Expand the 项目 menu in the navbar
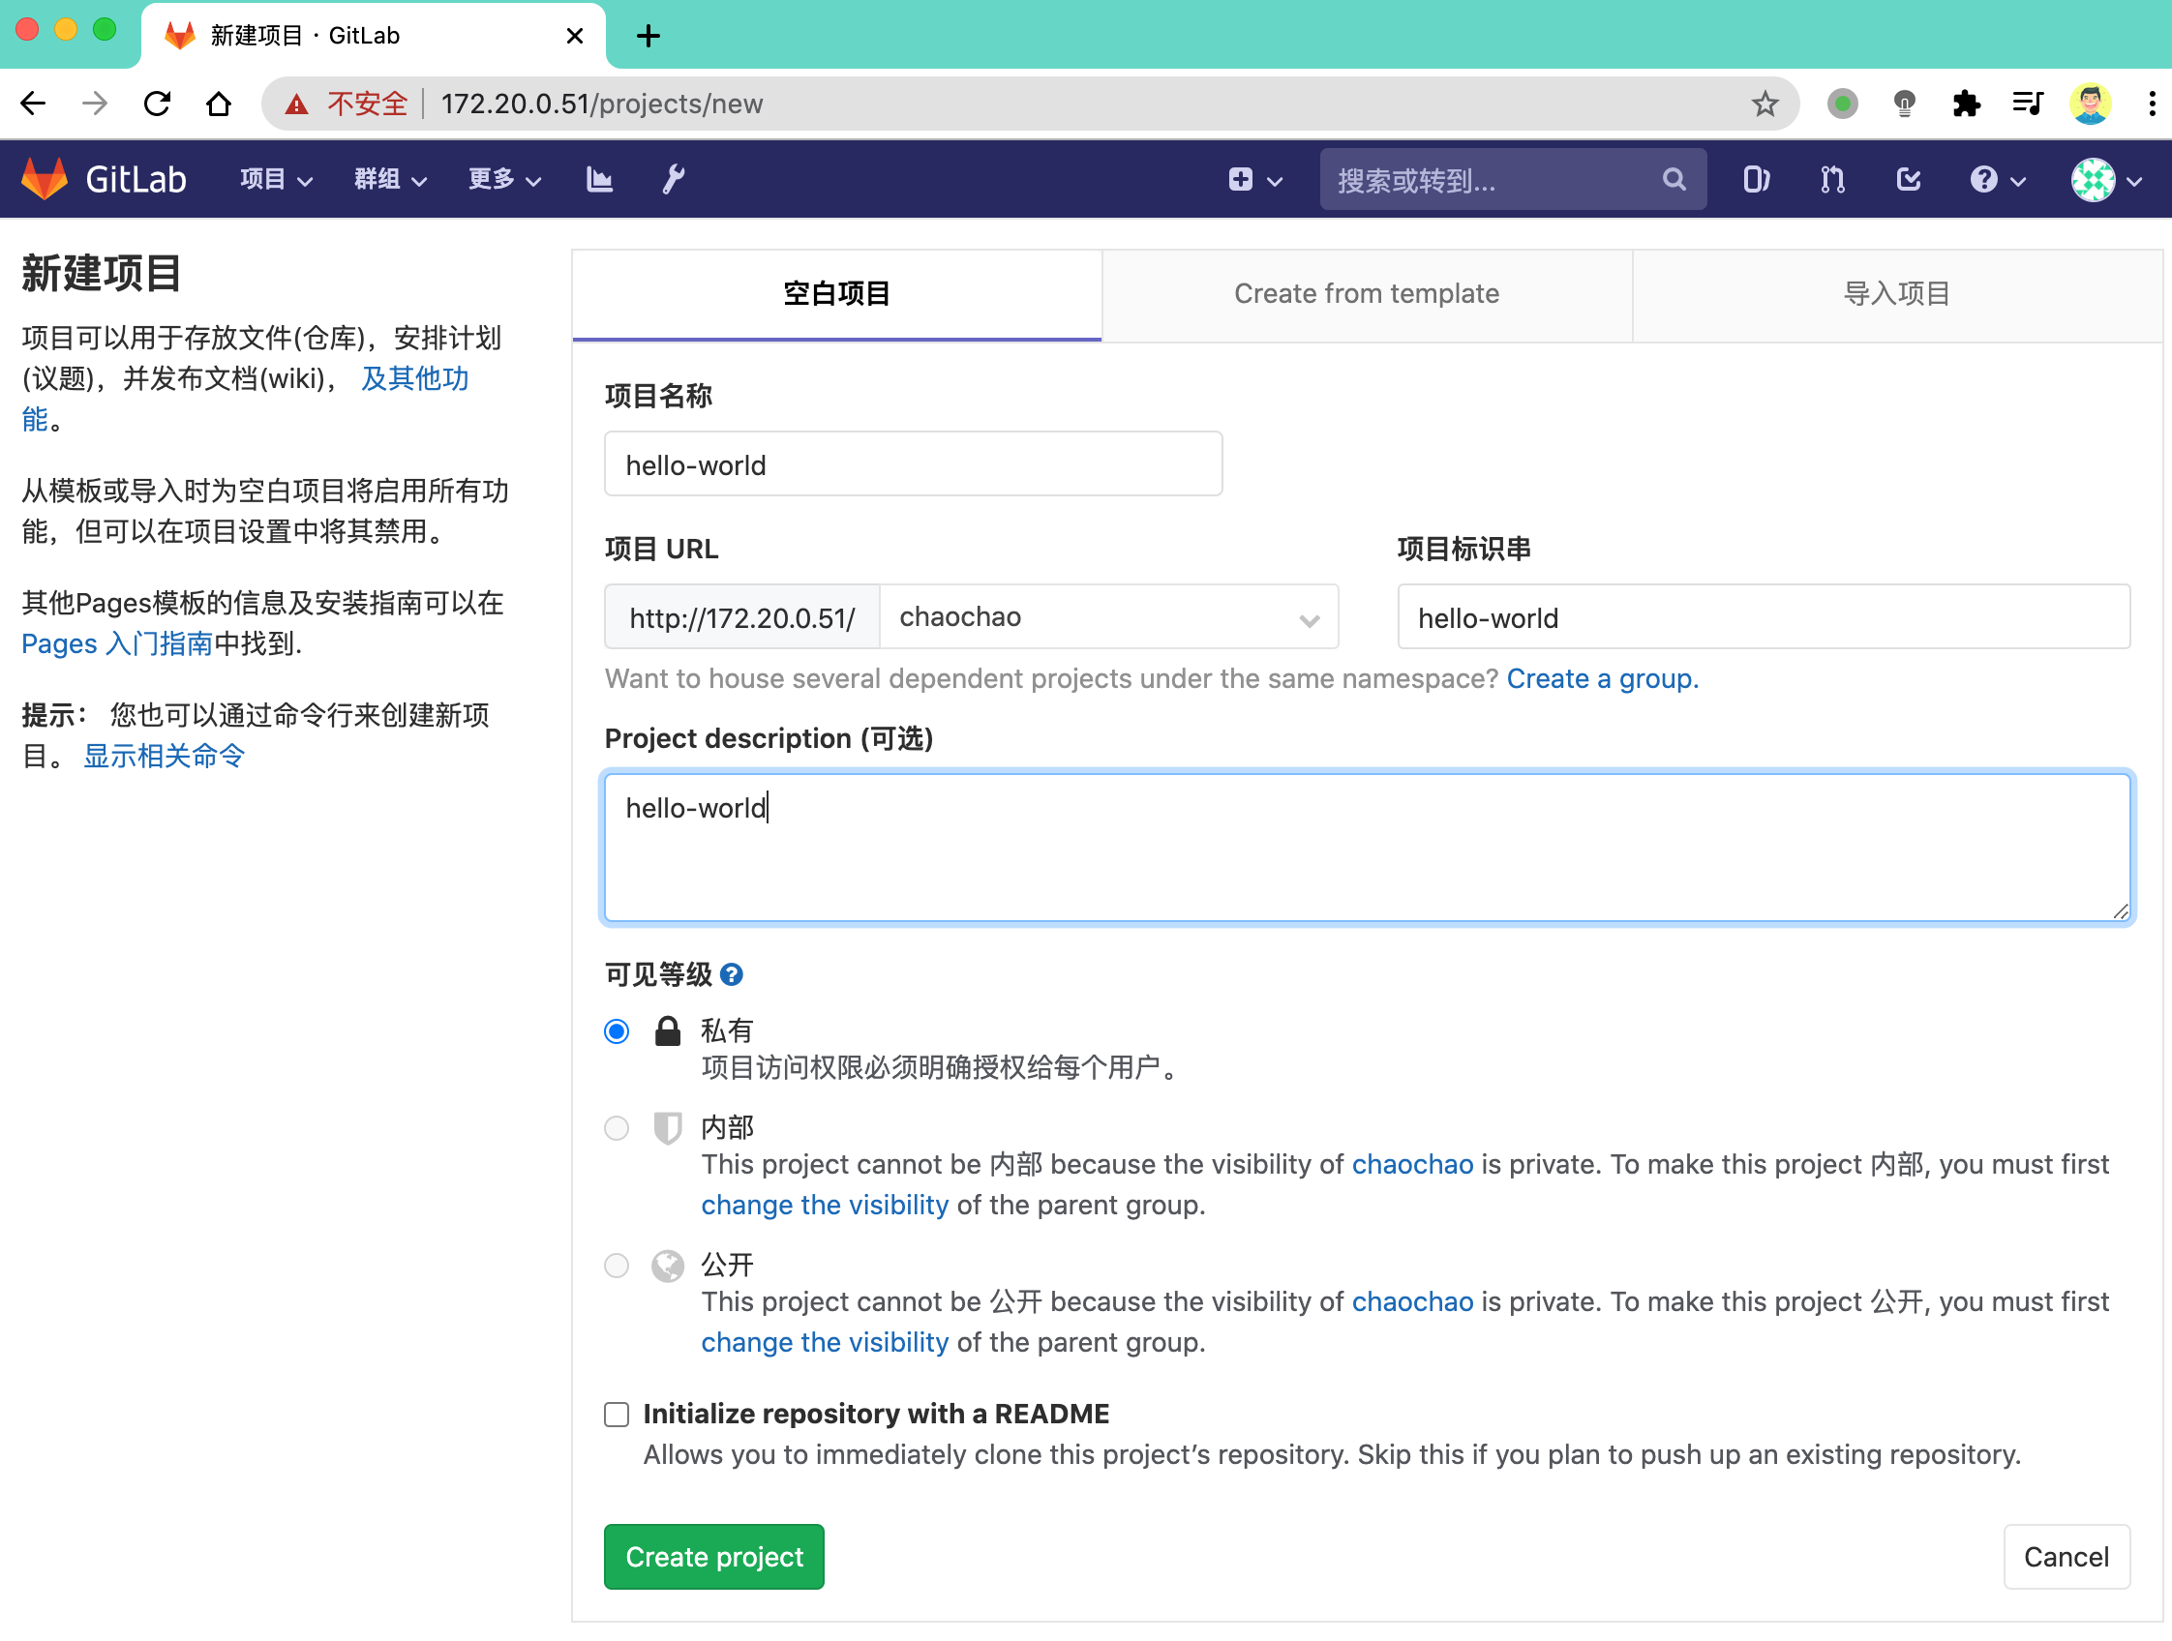This screenshot has width=2172, height=1641. click(x=276, y=180)
